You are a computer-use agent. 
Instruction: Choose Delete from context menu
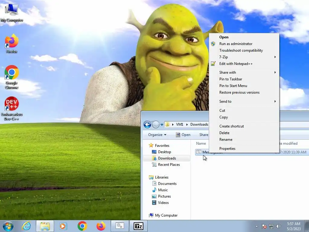tap(244, 133)
